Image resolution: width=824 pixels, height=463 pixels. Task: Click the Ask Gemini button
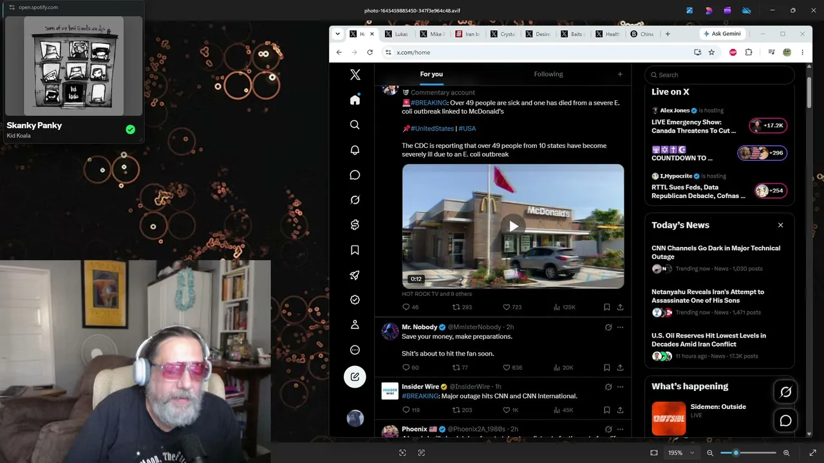tap(722, 34)
